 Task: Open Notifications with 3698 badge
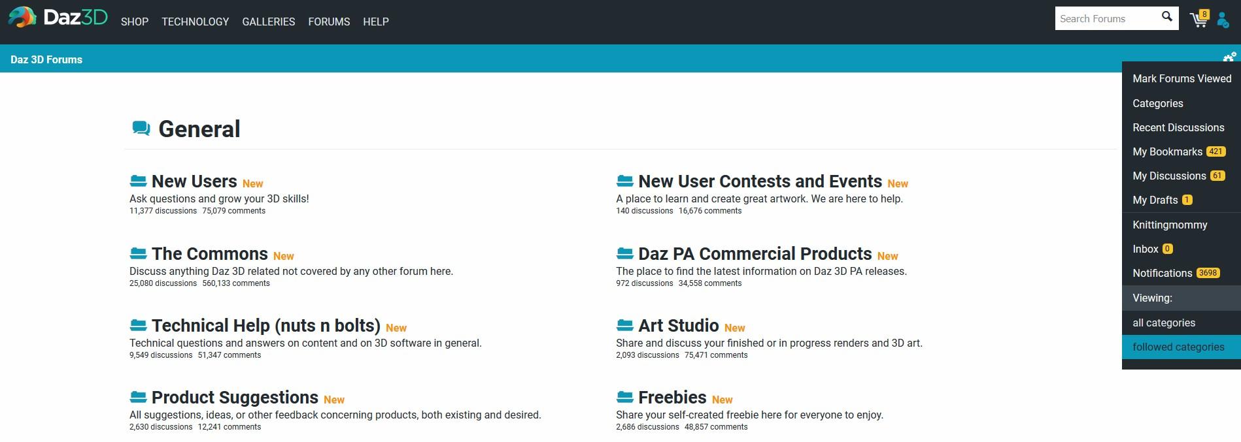pos(1162,273)
